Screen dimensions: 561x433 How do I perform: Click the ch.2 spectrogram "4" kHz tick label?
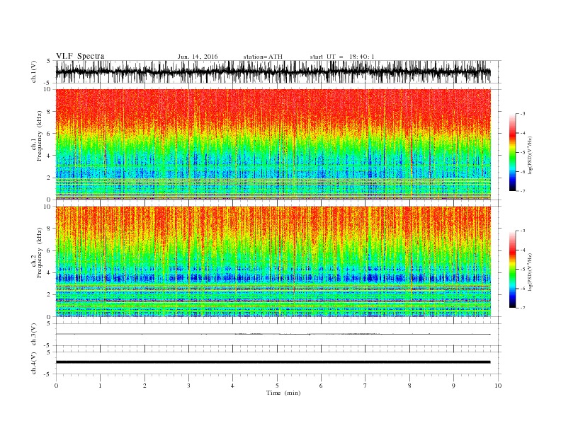[x=50, y=272]
